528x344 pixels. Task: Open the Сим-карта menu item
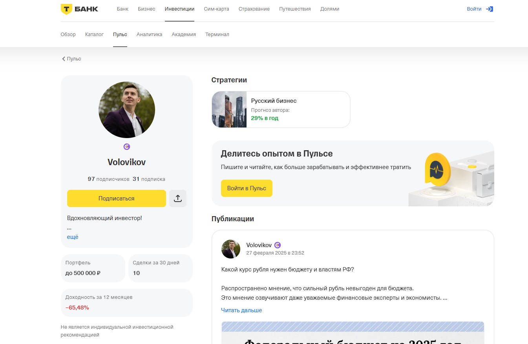point(216,9)
